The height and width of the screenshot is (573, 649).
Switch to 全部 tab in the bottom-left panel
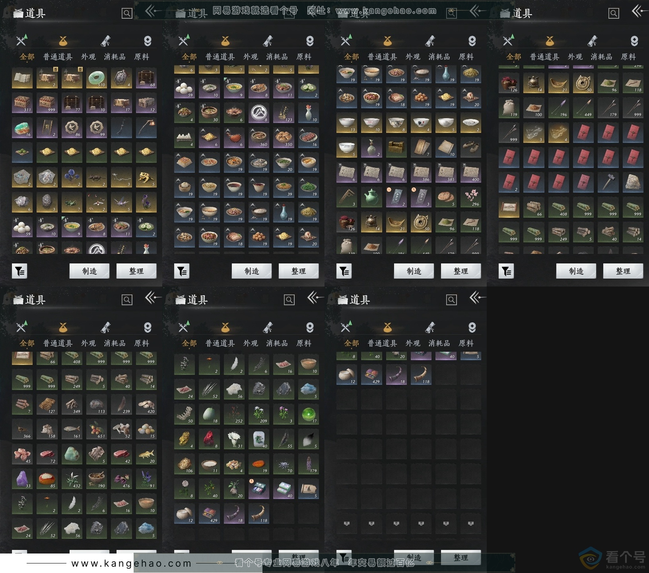[x=27, y=343]
